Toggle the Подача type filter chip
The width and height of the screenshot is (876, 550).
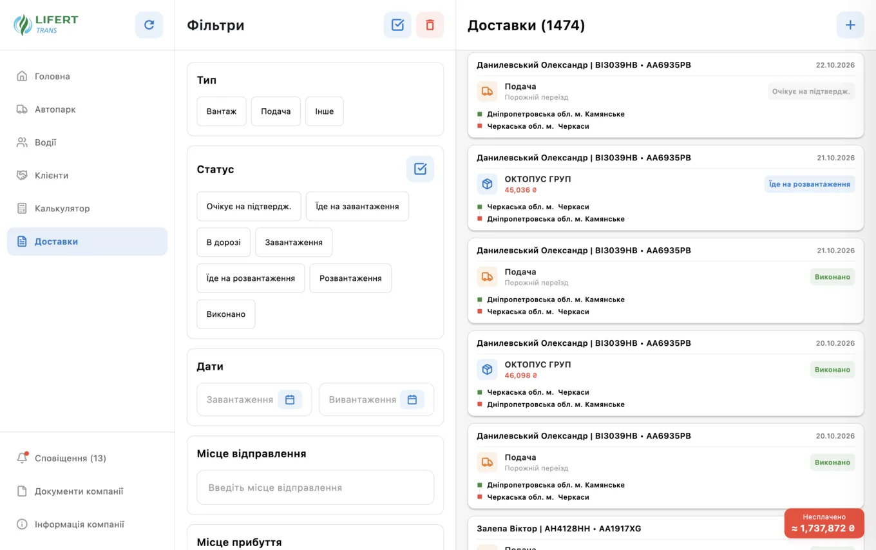pos(276,111)
